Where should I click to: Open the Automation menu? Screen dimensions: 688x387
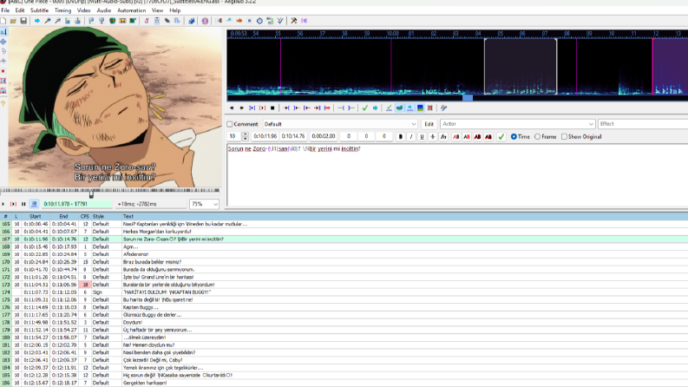tap(132, 10)
